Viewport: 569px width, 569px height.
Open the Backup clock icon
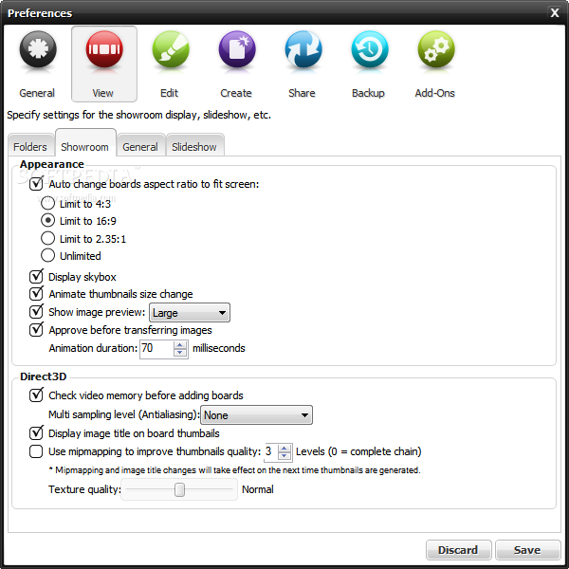[370, 49]
